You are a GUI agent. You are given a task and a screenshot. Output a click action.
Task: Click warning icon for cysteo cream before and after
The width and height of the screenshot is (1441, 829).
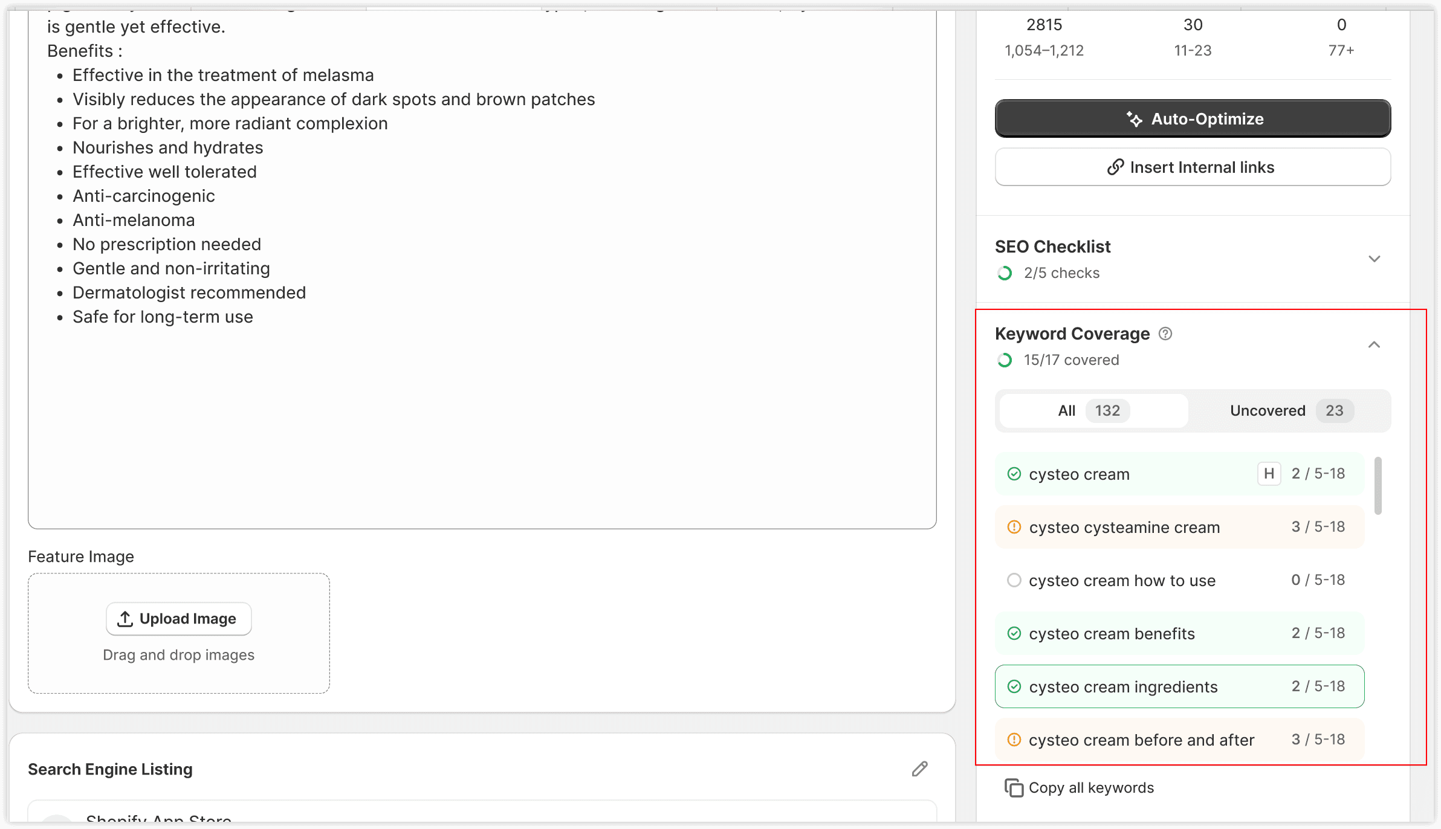pyautogui.click(x=1014, y=740)
